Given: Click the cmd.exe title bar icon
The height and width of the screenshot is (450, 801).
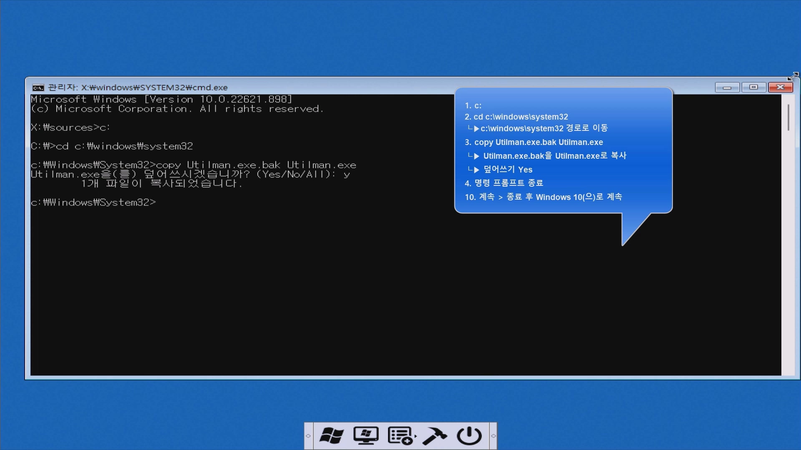Looking at the screenshot, I should pyautogui.click(x=38, y=87).
